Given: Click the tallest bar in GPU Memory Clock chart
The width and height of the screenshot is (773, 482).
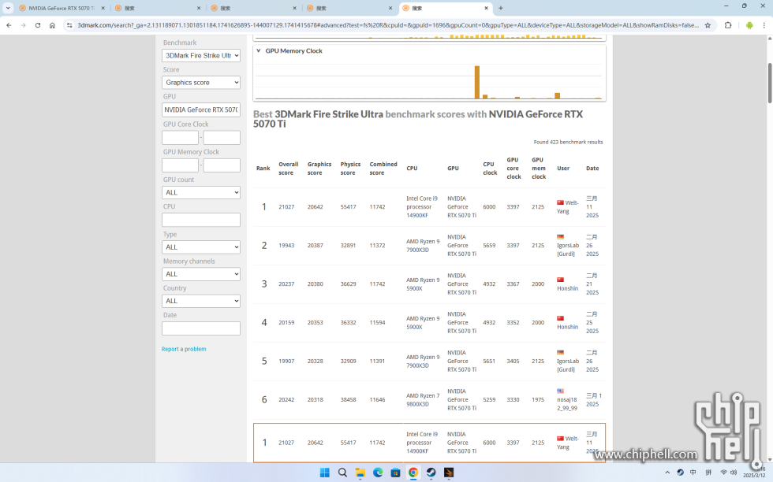Looking at the screenshot, I should [x=476, y=82].
